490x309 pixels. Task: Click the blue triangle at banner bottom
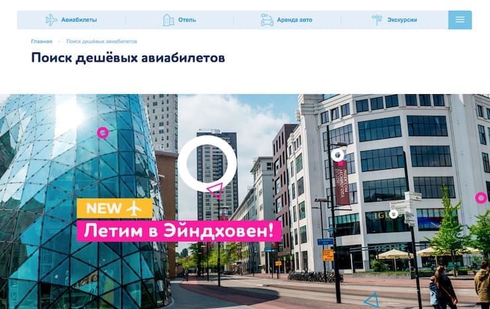pos(372,300)
